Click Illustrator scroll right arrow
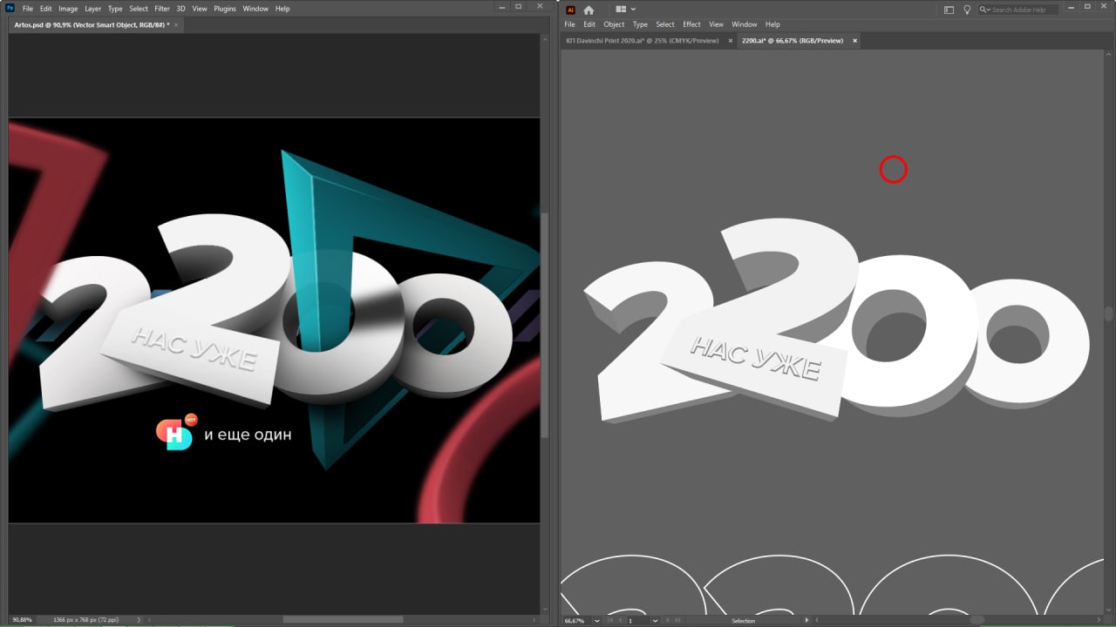The image size is (1116, 627). 1099,620
